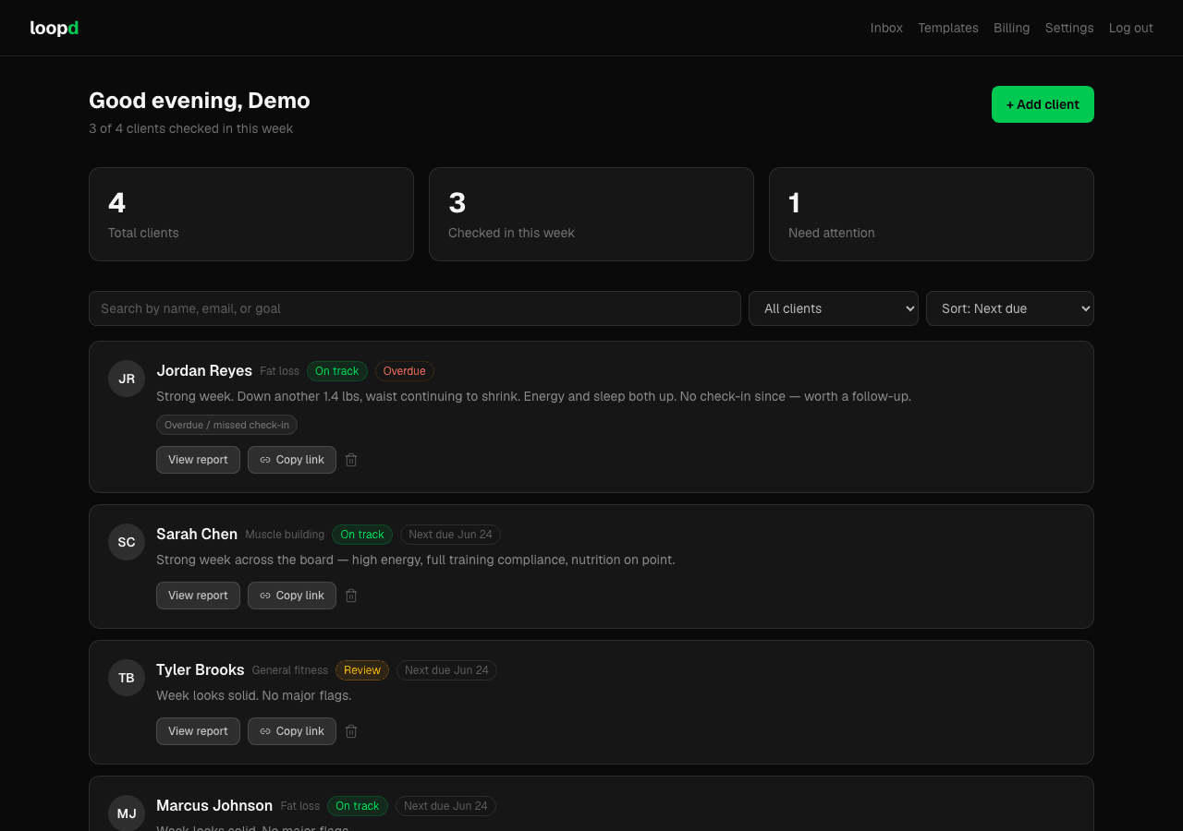This screenshot has width=1183, height=831.
Task: Click the Marcus Johnson client name
Action: (x=214, y=805)
